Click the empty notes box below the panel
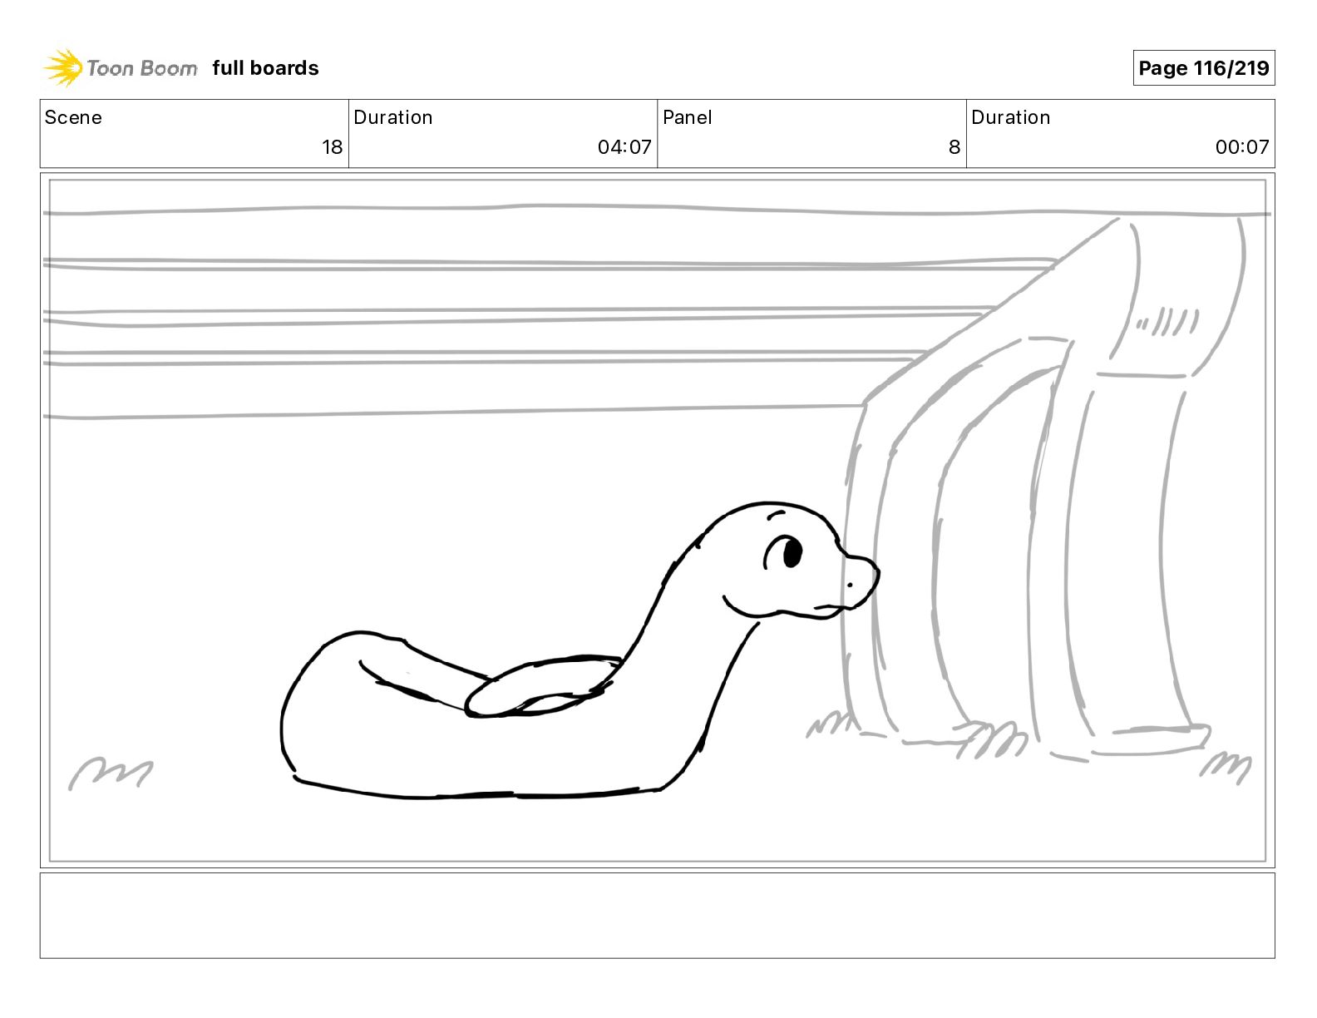The width and height of the screenshot is (1317, 1018). point(657,915)
